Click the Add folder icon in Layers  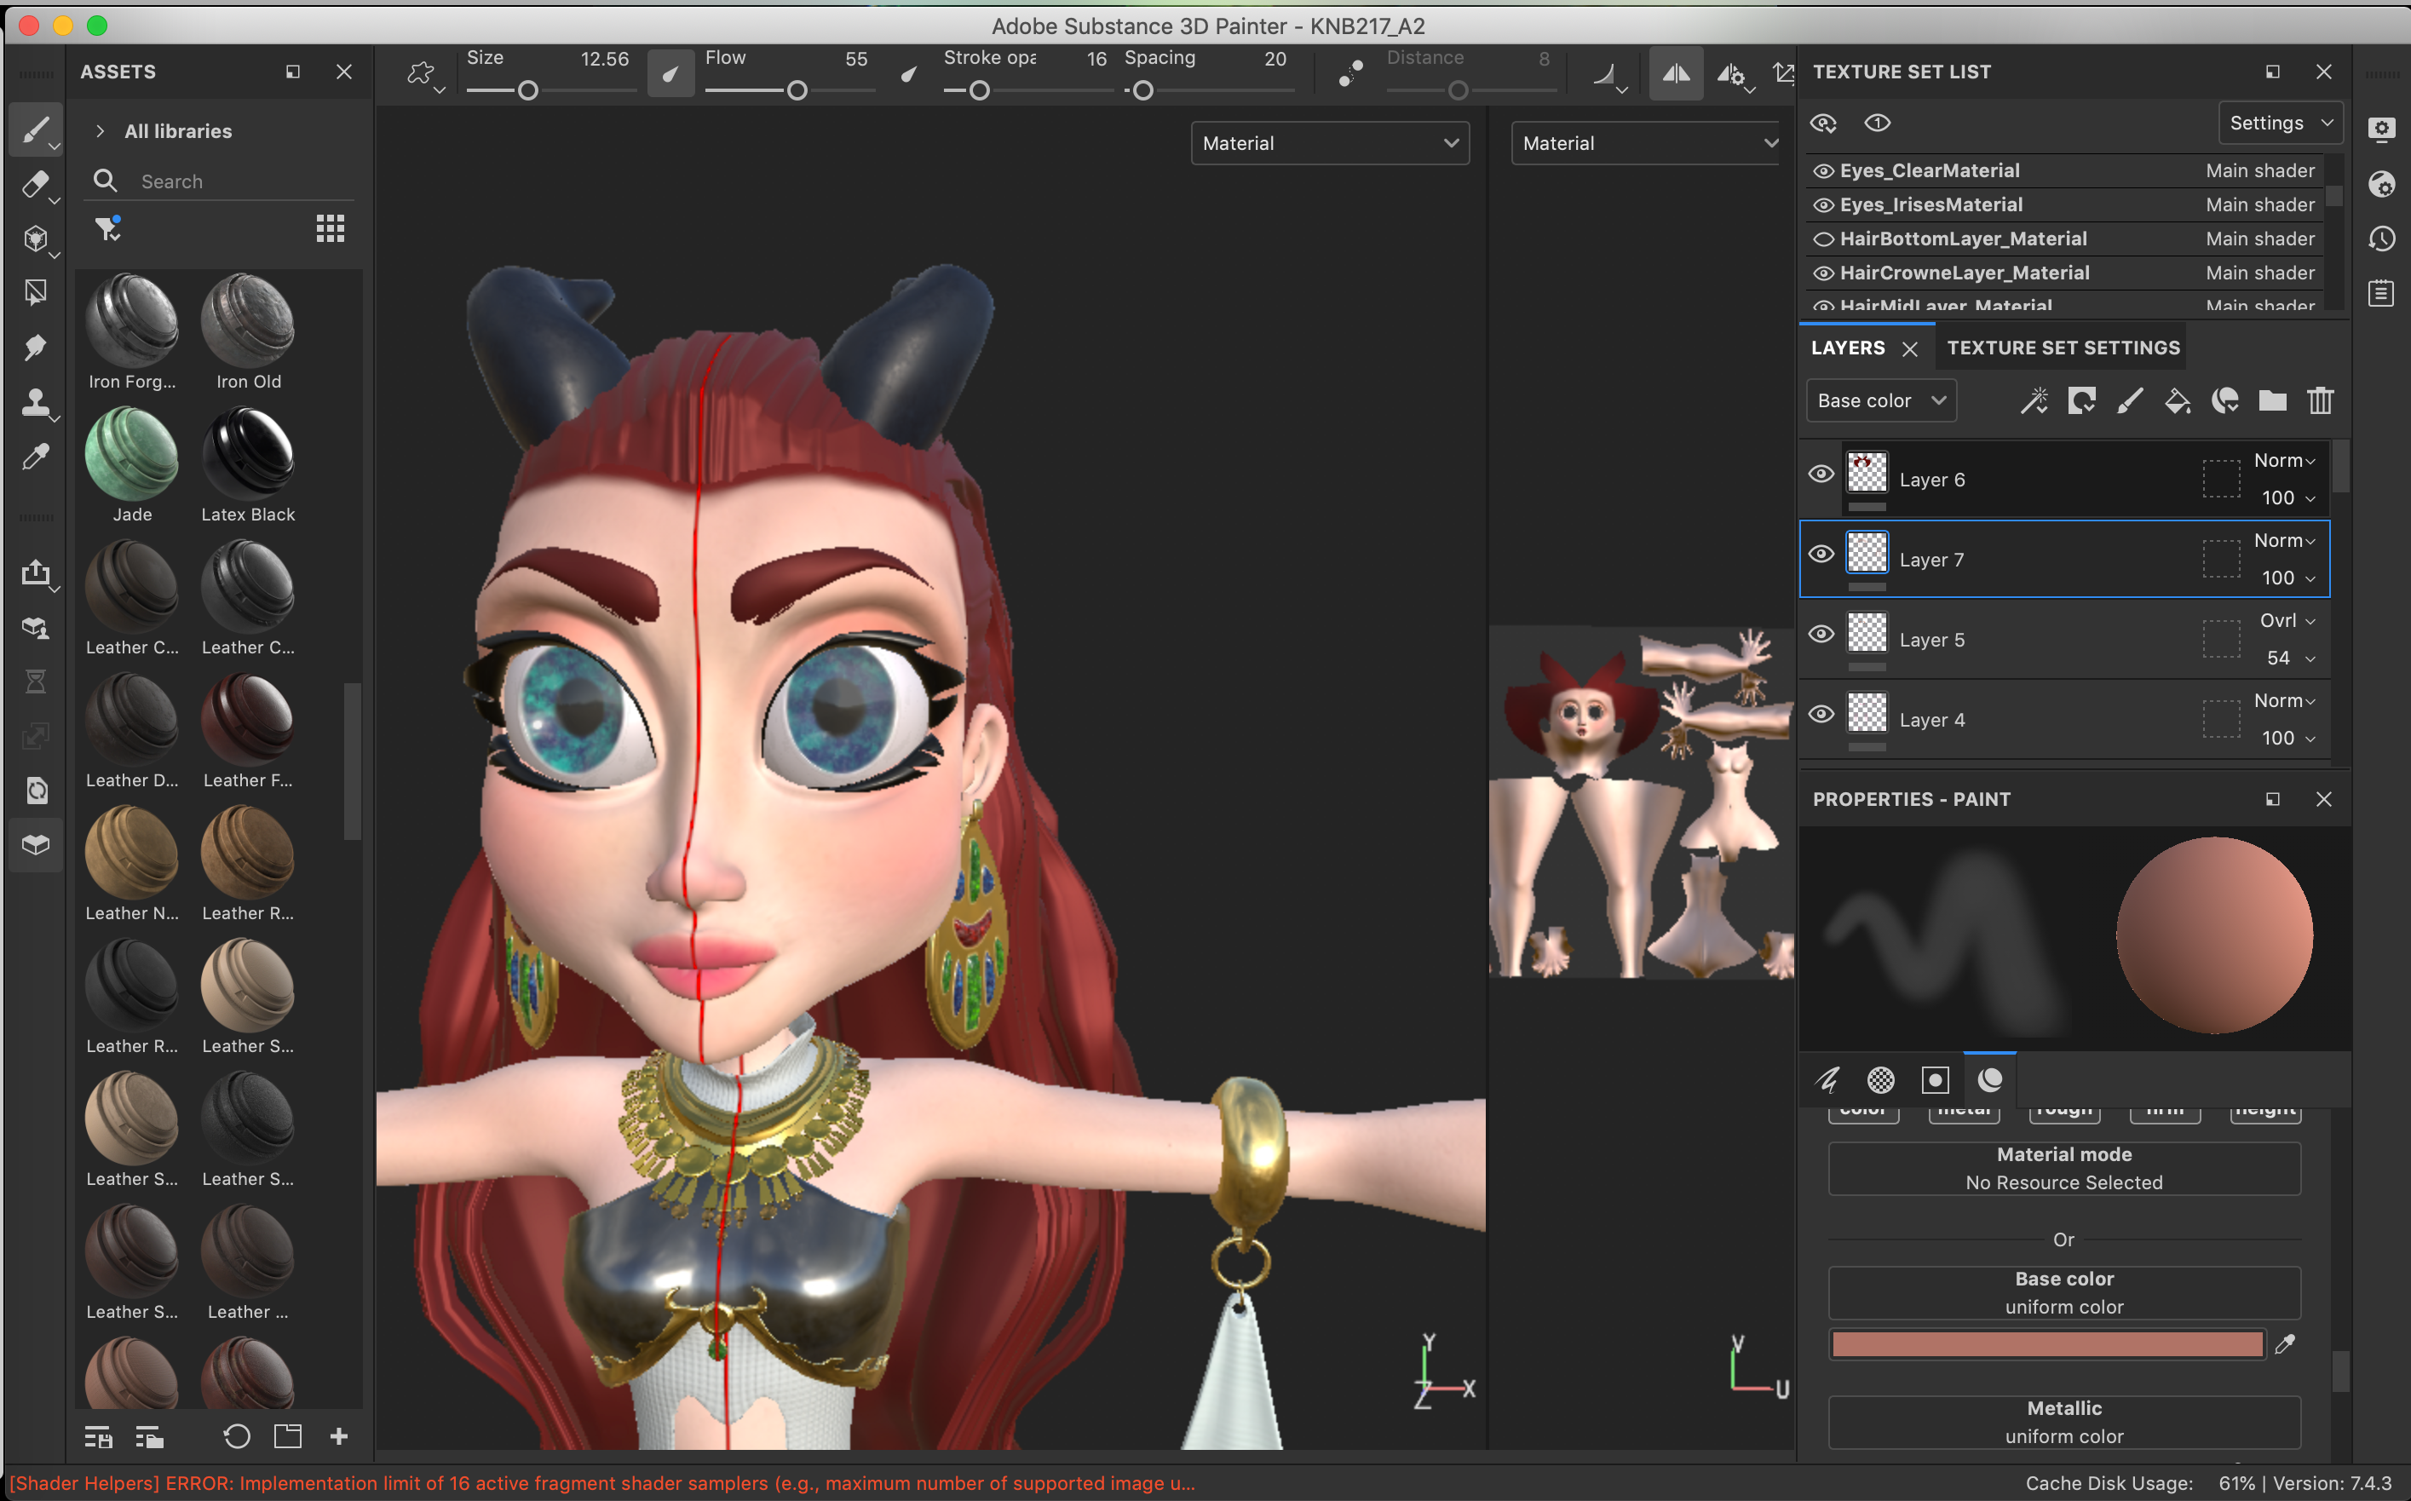click(x=2272, y=401)
